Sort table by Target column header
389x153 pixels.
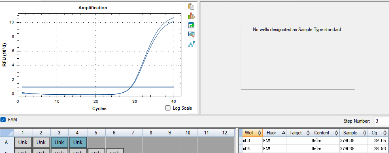pos(299,133)
